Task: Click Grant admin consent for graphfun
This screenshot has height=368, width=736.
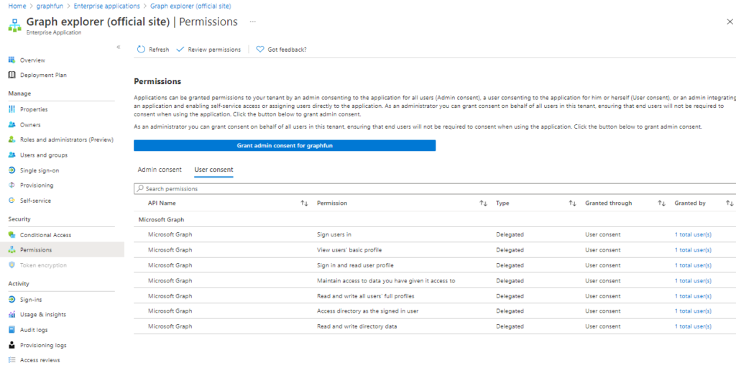Action: point(285,145)
